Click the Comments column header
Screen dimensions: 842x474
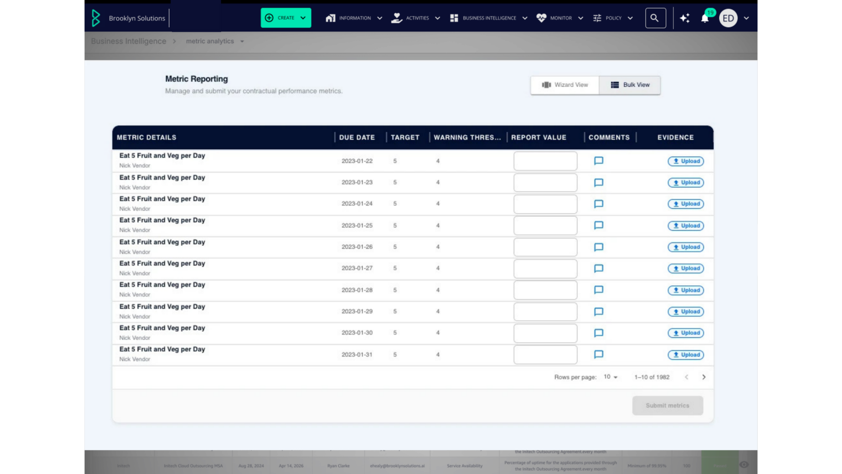tap(609, 137)
